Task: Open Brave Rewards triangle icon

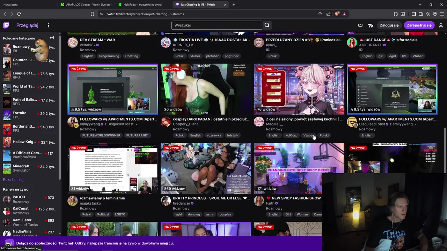Action: 344,14
